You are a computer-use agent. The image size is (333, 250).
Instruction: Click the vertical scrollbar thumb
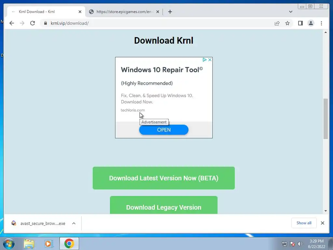(326, 118)
